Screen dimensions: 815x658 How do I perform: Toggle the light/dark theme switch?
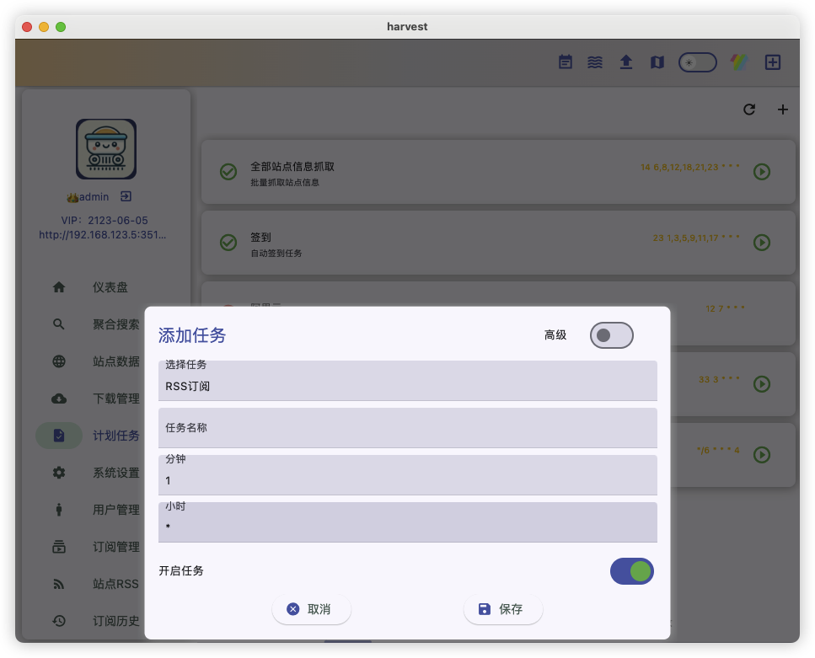697,62
